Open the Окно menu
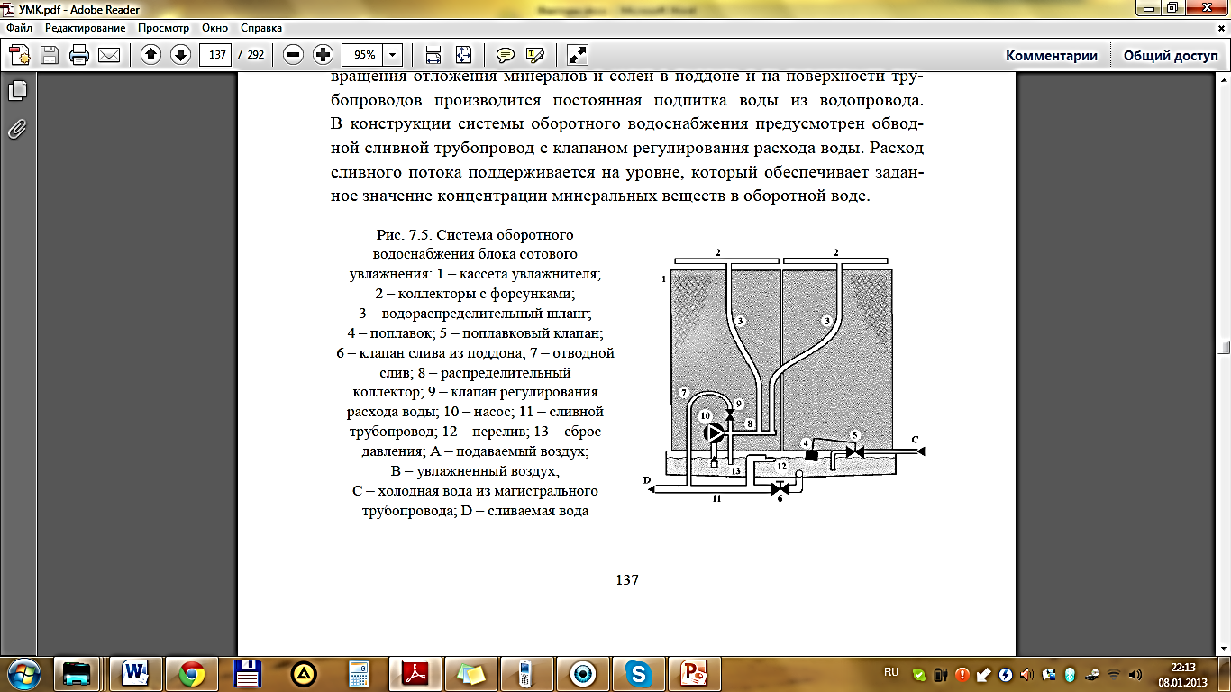1231x692 pixels. pyautogui.click(x=214, y=28)
